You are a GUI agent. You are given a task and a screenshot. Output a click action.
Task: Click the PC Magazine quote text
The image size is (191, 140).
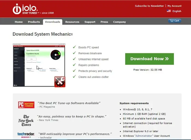(69, 103)
